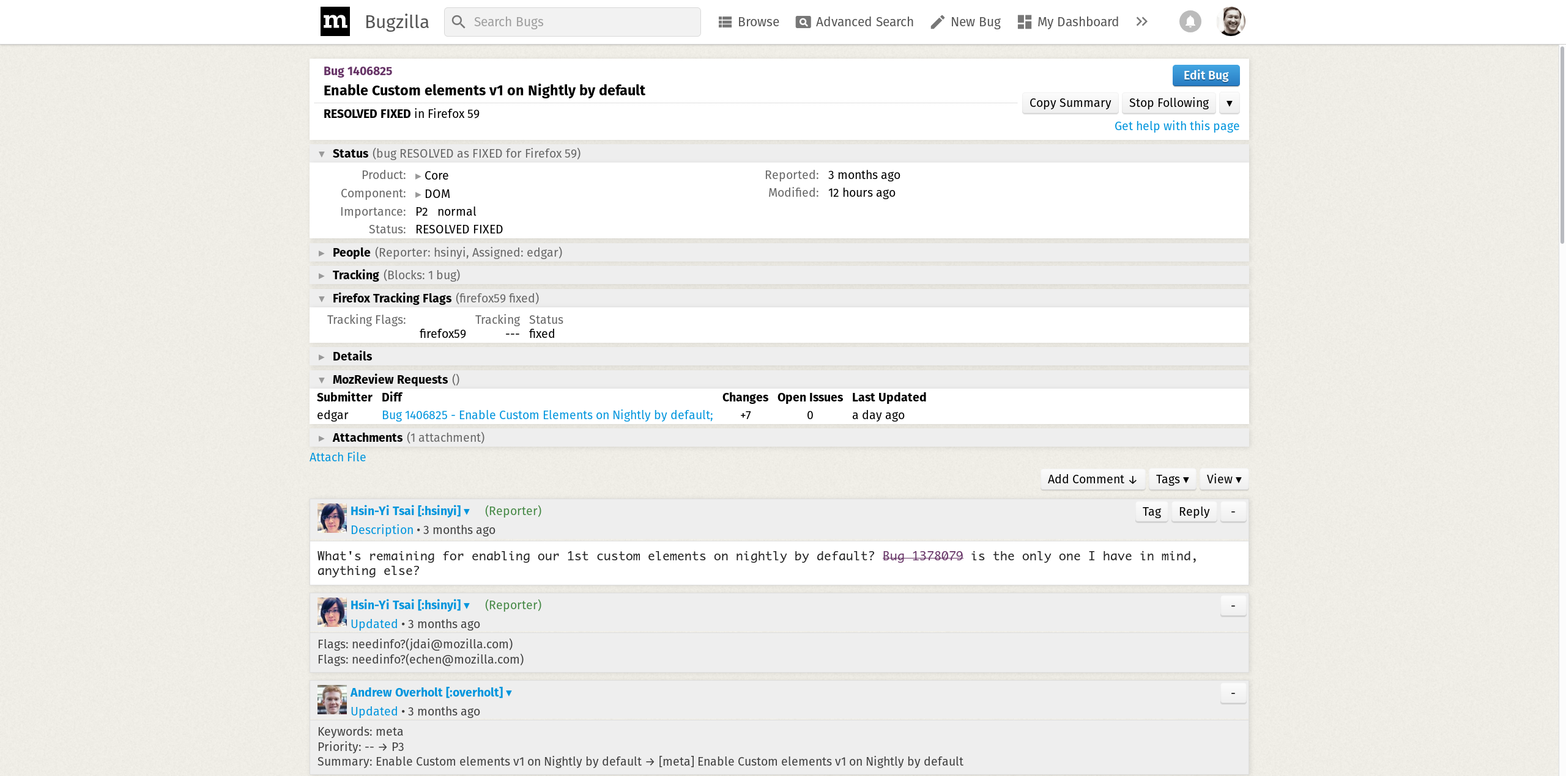Open the Updated link under Hsin-Yi Tsai
The height and width of the screenshot is (776, 1566).
pyautogui.click(x=374, y=624)
